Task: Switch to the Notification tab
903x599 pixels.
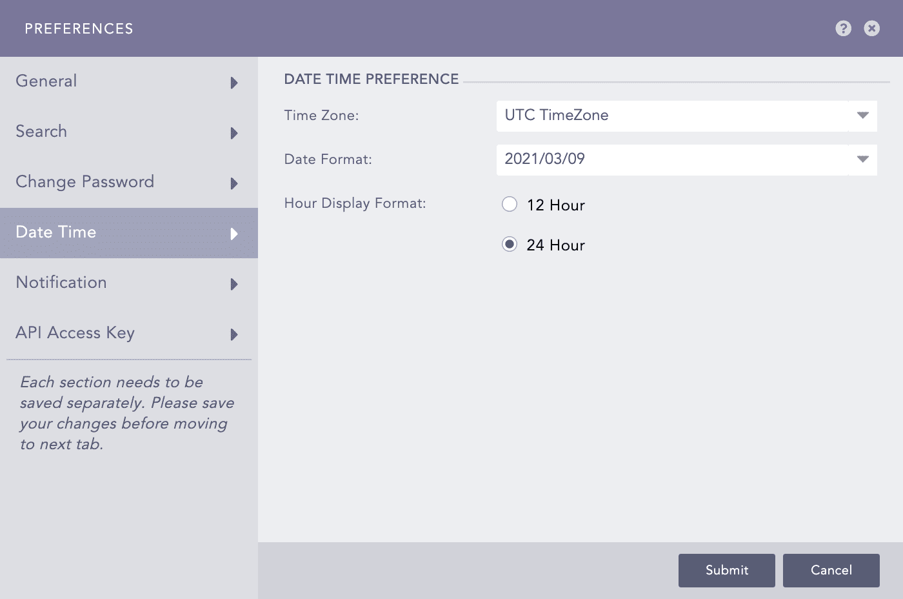Action: 61,283
